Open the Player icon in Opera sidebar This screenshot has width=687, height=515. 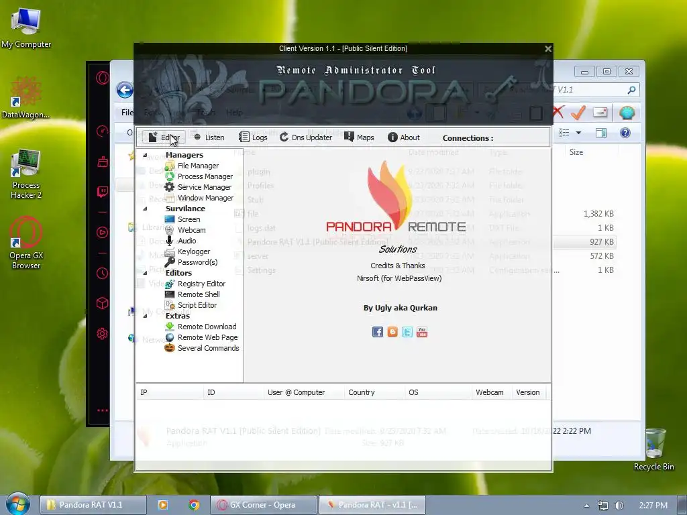click(x=103, y=232)
